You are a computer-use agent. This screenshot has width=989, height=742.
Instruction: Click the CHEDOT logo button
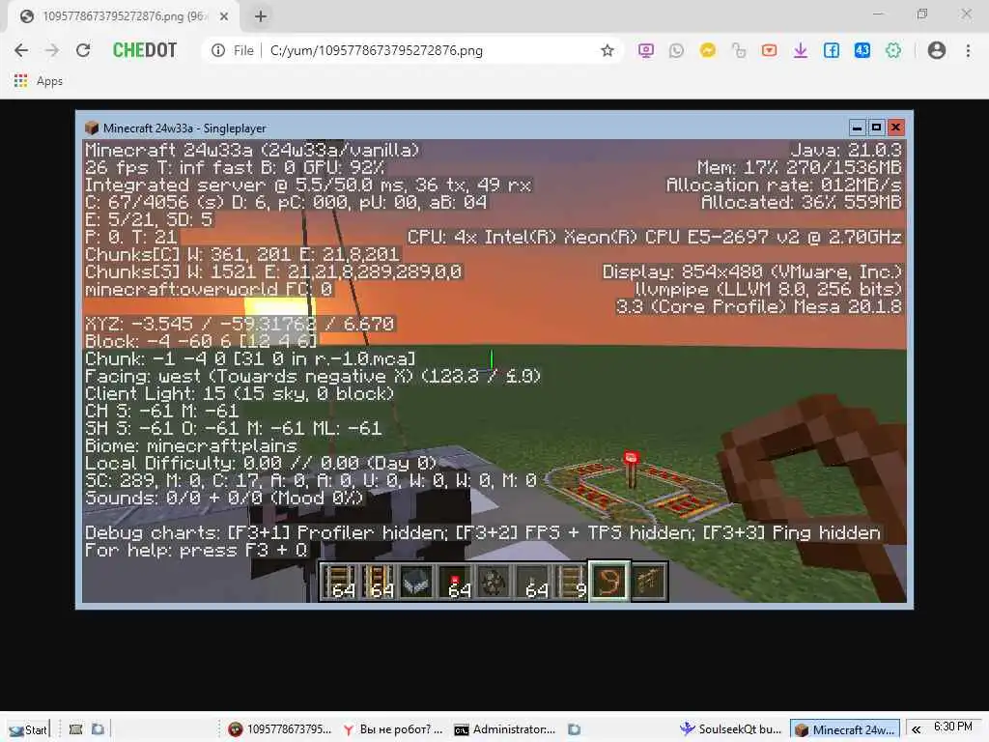coord(145,50)
